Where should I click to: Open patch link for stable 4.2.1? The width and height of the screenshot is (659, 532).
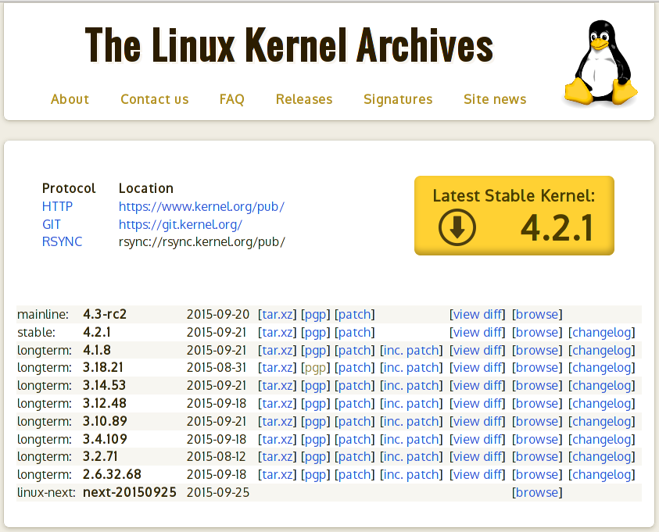pos(354,332)
